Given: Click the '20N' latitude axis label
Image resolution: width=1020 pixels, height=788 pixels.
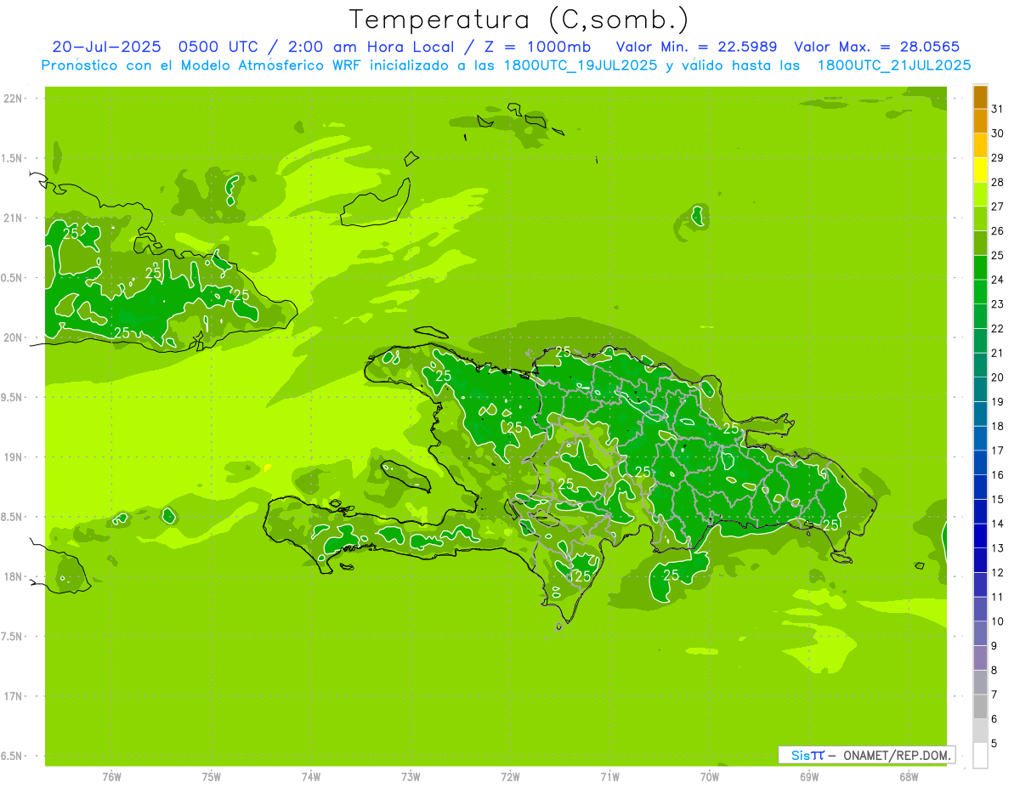Looking at the screenshot, I should [x=13, y=337].
